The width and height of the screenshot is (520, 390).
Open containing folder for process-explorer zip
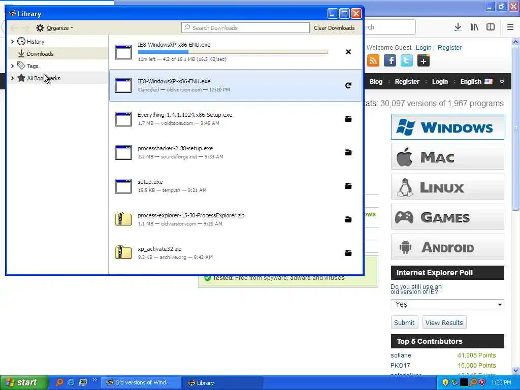coord(348,219)
